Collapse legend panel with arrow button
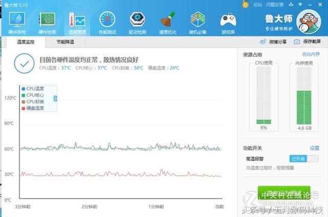 [55, 98]
